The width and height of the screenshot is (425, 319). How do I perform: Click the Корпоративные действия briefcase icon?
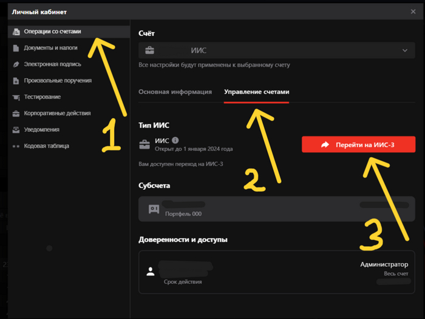pyautogui.click(x=16, y=113)
